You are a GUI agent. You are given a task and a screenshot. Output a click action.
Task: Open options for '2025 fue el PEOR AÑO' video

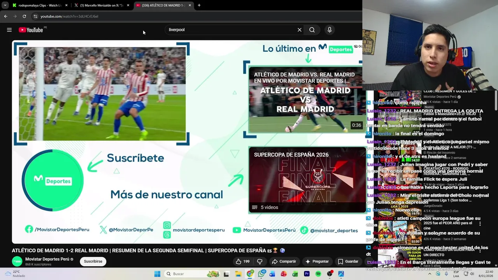tap(480, 224)
